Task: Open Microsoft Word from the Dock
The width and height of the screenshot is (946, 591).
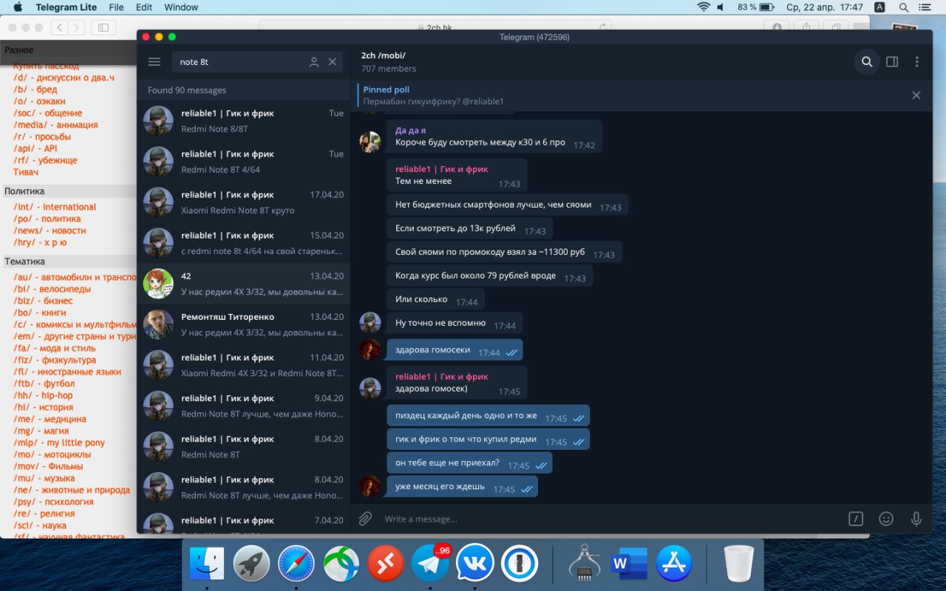Action: coord(630,564)
